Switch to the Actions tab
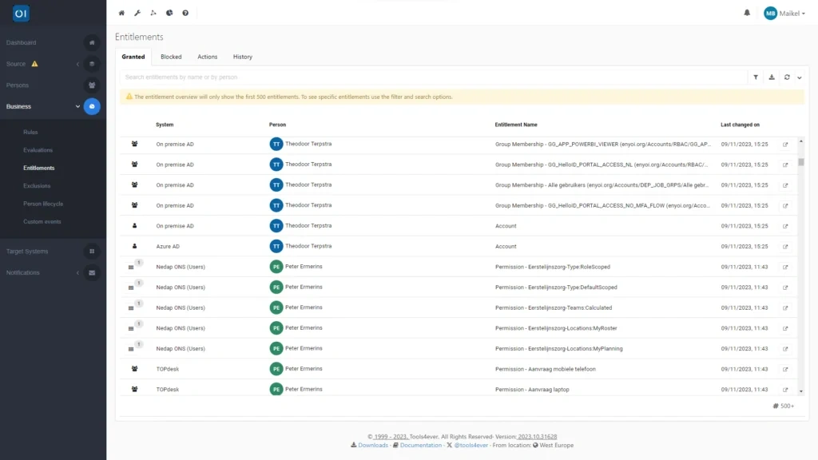 207,57
